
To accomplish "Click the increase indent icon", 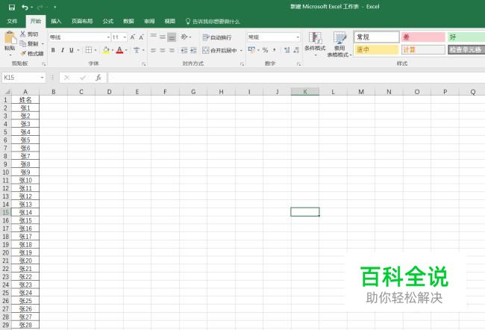I will tap(193, 50).
